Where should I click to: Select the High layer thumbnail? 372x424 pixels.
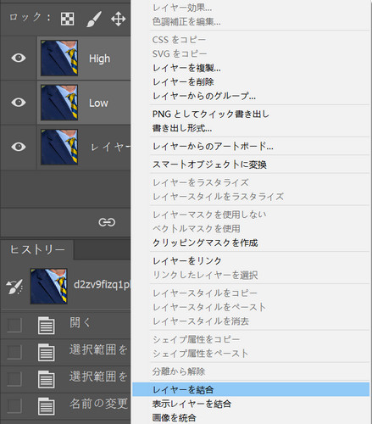click(59, 58)
